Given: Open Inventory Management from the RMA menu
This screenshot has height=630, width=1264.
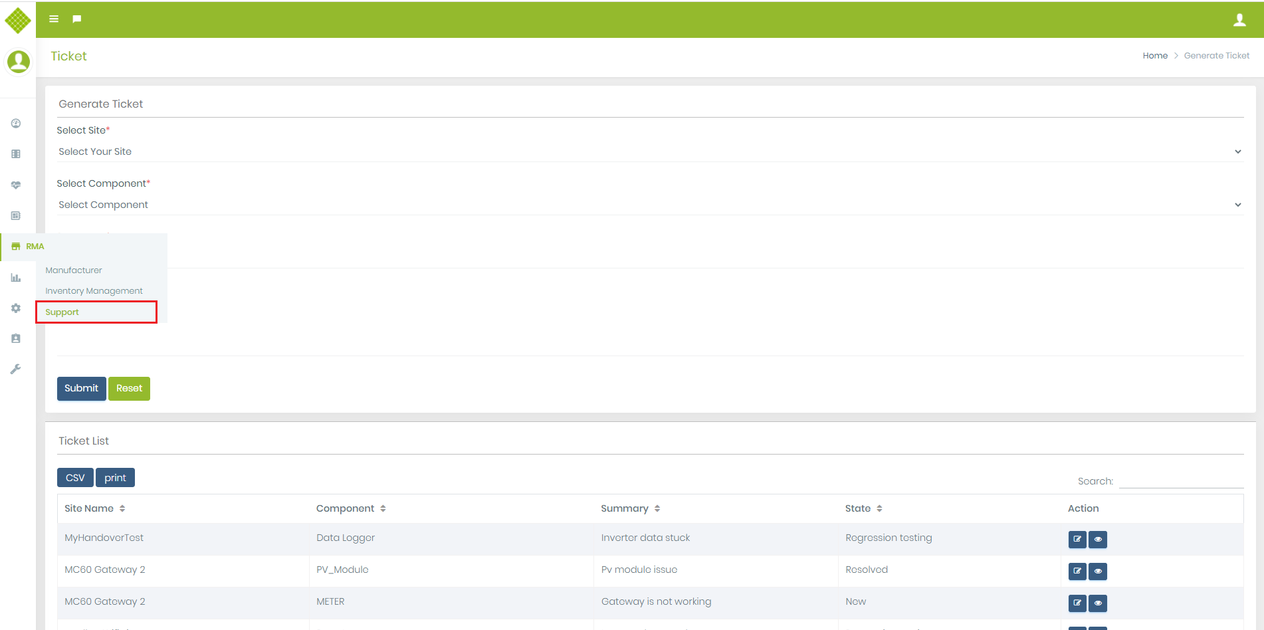Looking at the screenshot, I should pos(93,290).
